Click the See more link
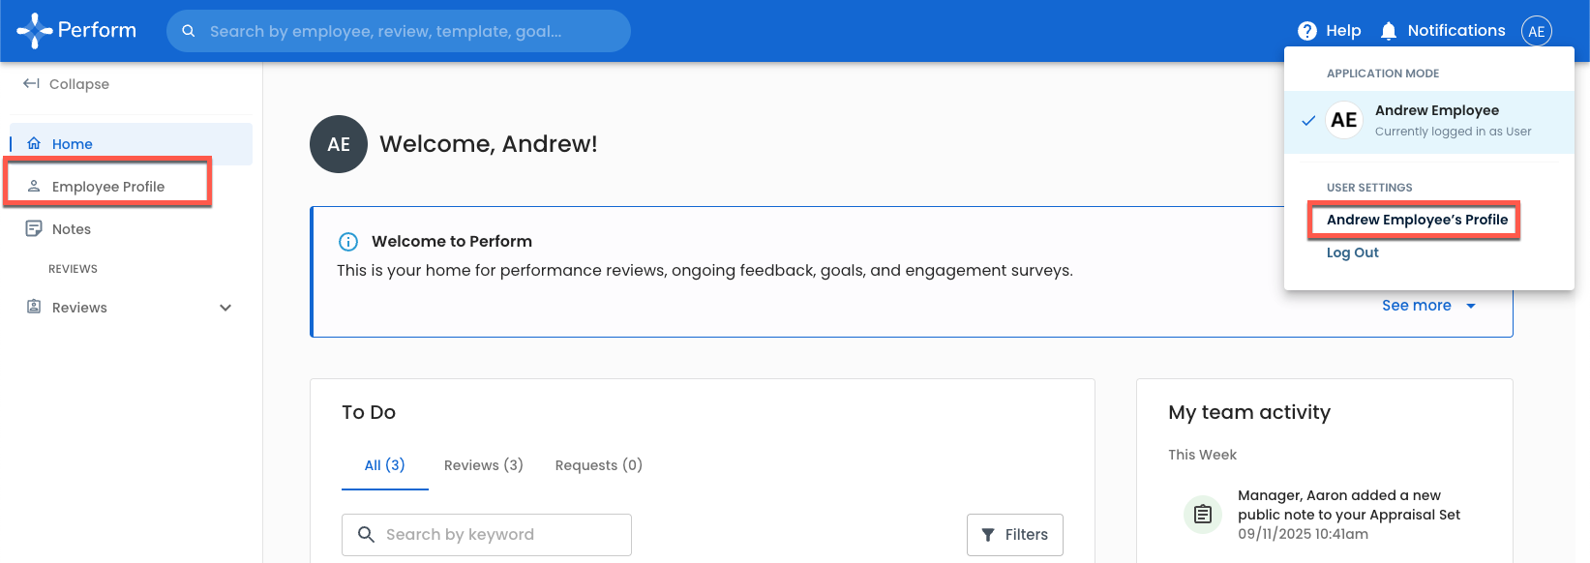Image resolution: width=1590 pixels, height=563 pixels. [x=1416, y=305]
